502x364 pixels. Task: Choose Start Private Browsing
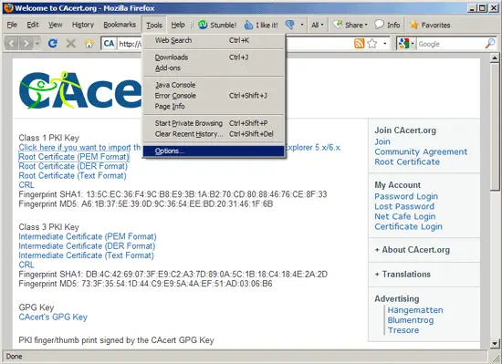click(x=214, y=123)
